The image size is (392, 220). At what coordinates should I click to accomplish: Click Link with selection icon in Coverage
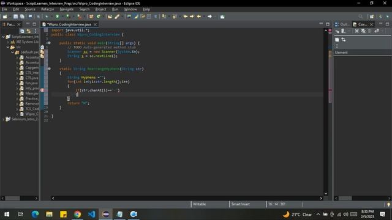coord(344,40)
